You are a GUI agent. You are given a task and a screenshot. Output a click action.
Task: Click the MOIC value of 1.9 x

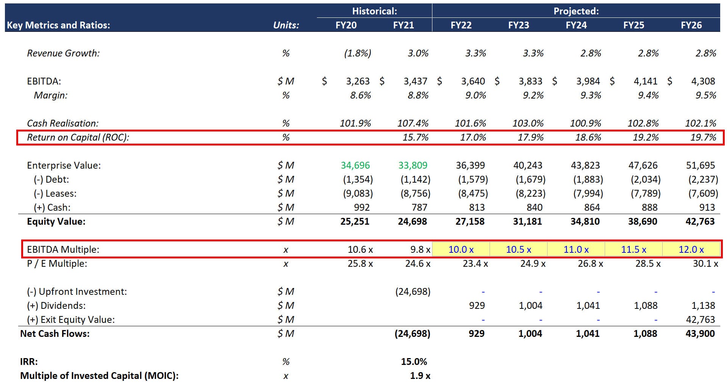(420, 376)
